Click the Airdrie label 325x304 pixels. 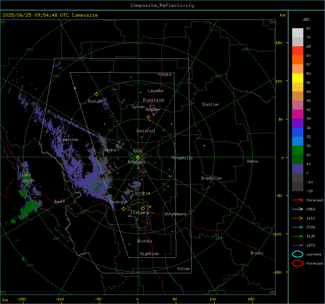tap(142, 193)
